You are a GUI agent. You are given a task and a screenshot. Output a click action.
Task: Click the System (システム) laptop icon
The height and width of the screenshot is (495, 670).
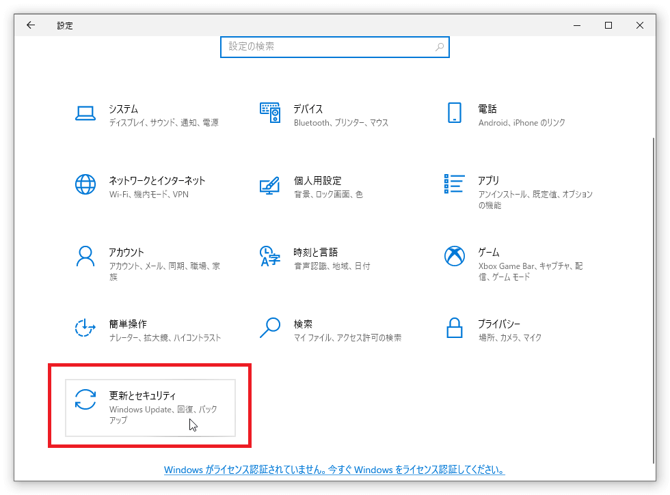85,113
